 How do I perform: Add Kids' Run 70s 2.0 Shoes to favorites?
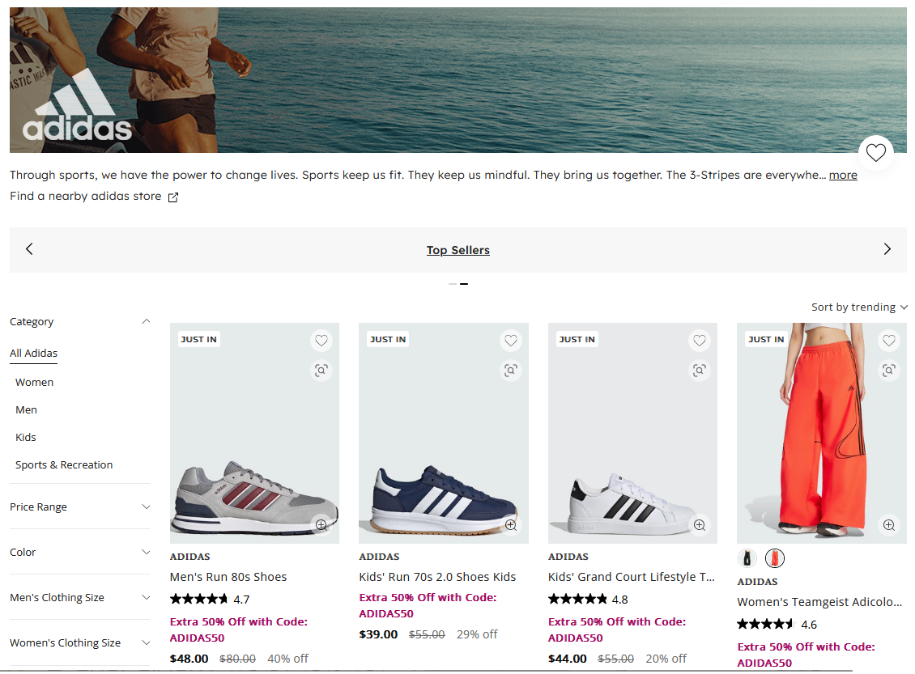(511, 340)
